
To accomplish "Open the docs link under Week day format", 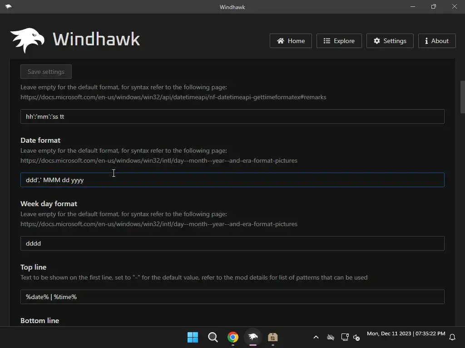I will [158, 224].
